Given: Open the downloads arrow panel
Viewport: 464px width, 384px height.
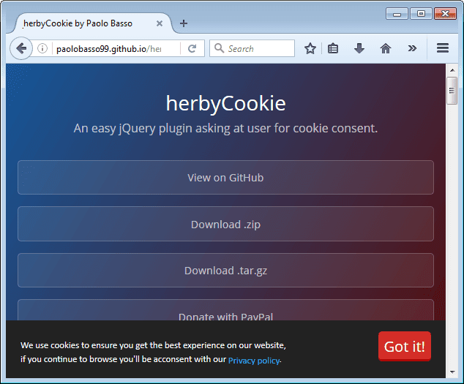Looking at the screenshot, I should click(359, 48).
